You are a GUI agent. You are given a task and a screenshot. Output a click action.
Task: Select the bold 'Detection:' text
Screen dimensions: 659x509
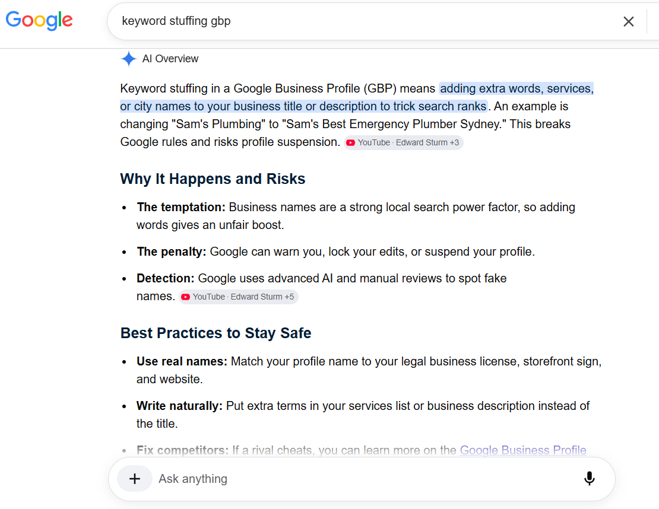(x=165, y=278)
